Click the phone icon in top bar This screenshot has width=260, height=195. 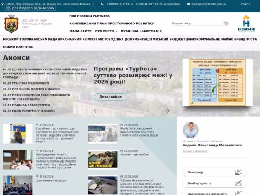[102, 4]
